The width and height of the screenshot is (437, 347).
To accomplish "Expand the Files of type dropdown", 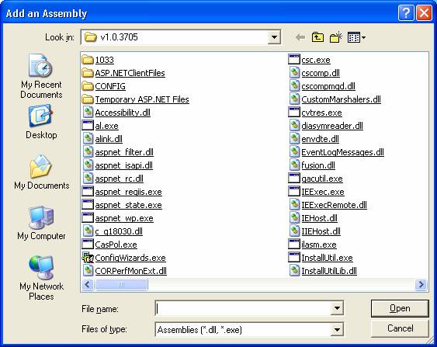I will [337, 330].
